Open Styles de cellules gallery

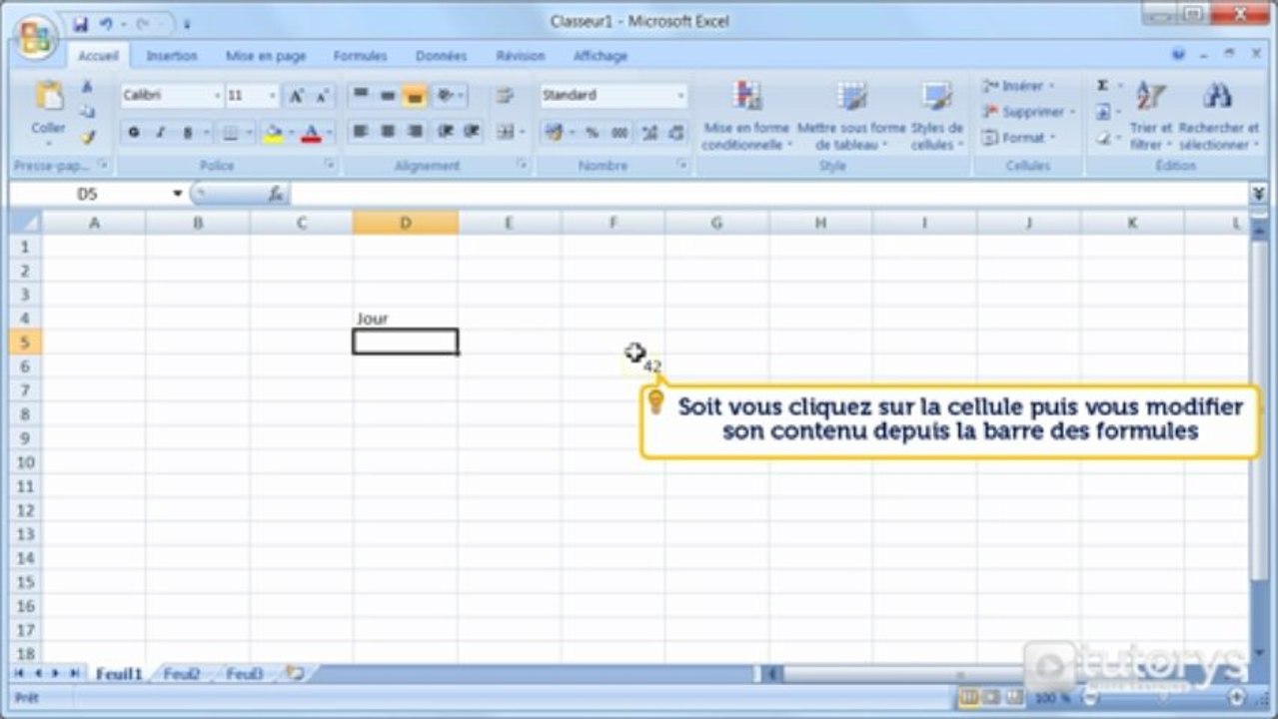pyautogui.click(x=937, y=116)
